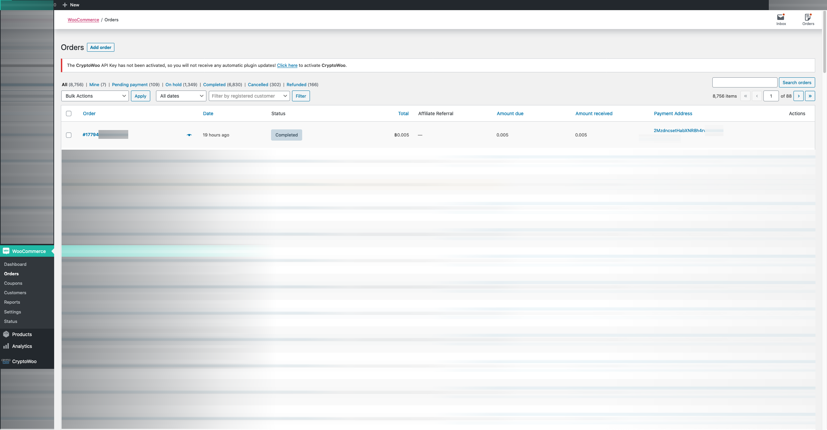The image size is (827, 430).
Task: Open the registered customer filter dropdown
Action: pyautogui.click(x=249, y=96)
